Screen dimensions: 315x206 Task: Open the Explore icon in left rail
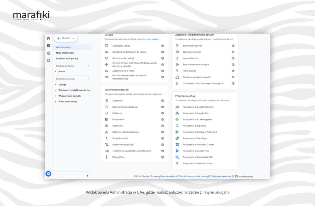pos(48,53)
